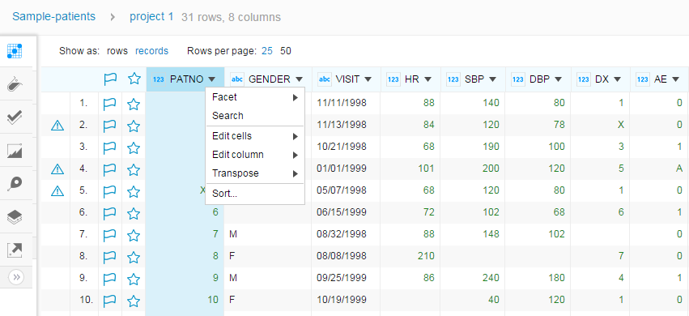Show as rows
Image resolution: width=689 pixels, height=316 pixels.
(x=117, y=51)
